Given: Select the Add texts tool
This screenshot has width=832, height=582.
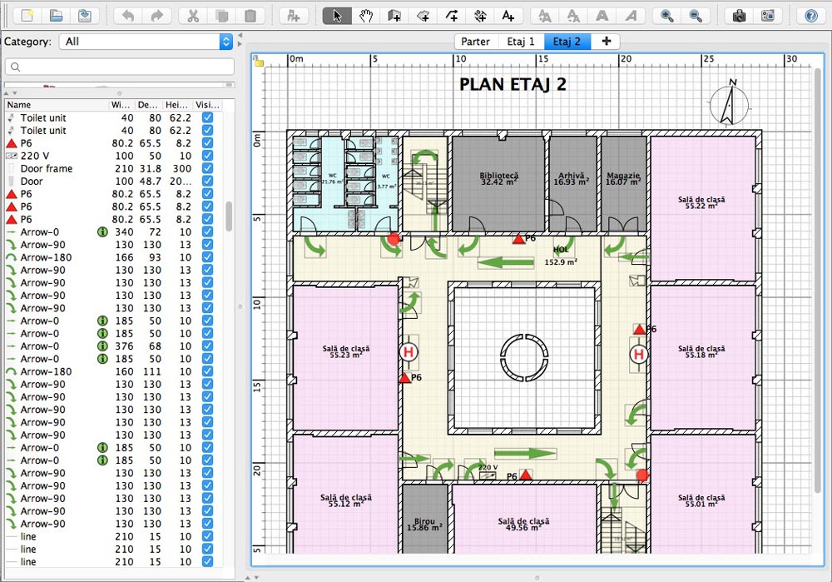Looking at the screenshot, I should click(x=508, y=15).
